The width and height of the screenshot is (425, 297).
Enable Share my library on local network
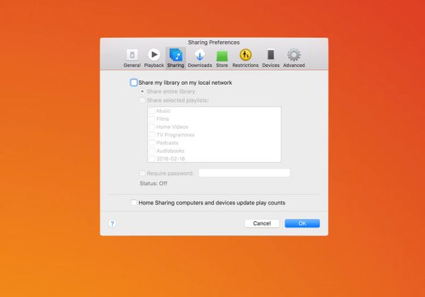pyautogui.click(x=134, y=83)
